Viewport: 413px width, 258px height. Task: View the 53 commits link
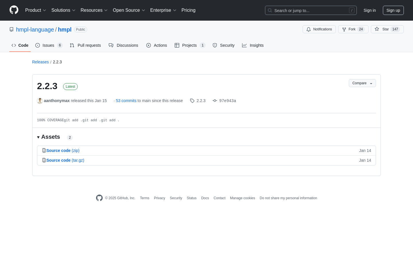coord(126,101)
